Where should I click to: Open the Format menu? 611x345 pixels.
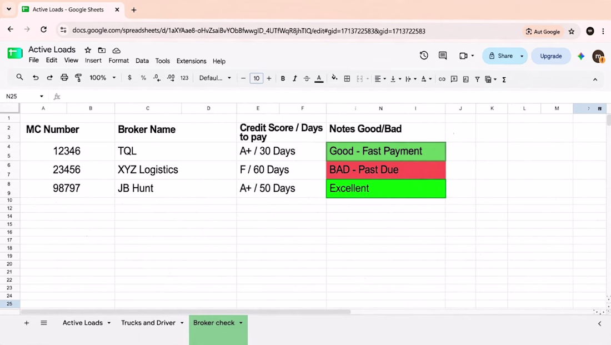point(118,61)
